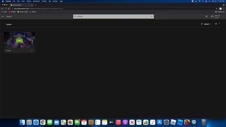Open Spotlight search in menu bar
The image size is (226, 127).
tap(203, 1)
